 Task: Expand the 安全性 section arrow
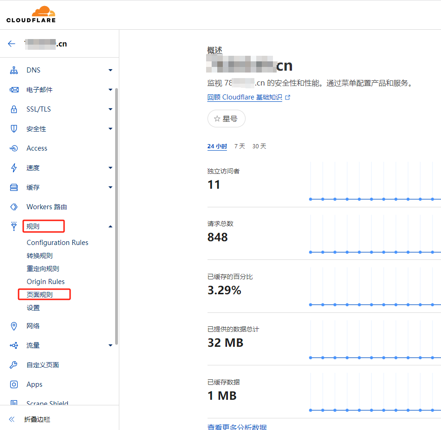point(110,129)
